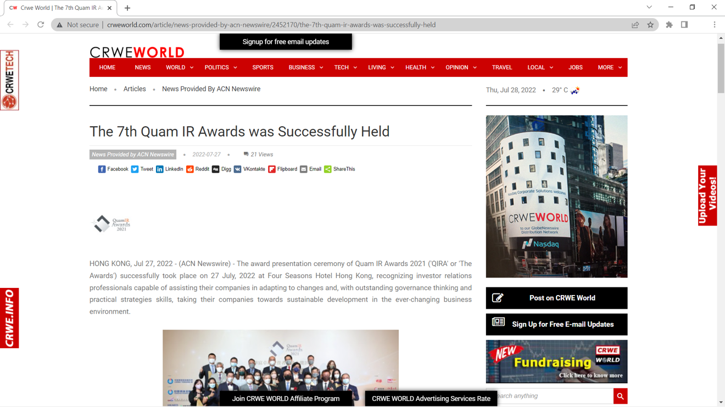This screenshot has height=407, width=725.
Task: Share article on LinkedIn
Action: (x=169, y=169)
